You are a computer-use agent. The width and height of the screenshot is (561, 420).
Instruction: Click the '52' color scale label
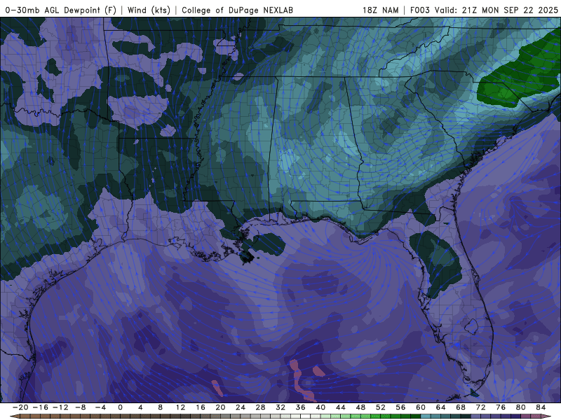point(381,407)
